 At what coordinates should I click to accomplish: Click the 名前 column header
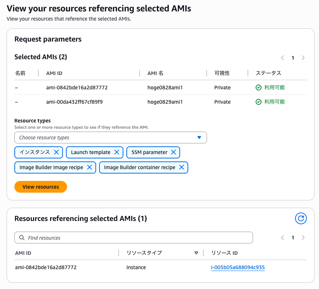coord(20,73)
